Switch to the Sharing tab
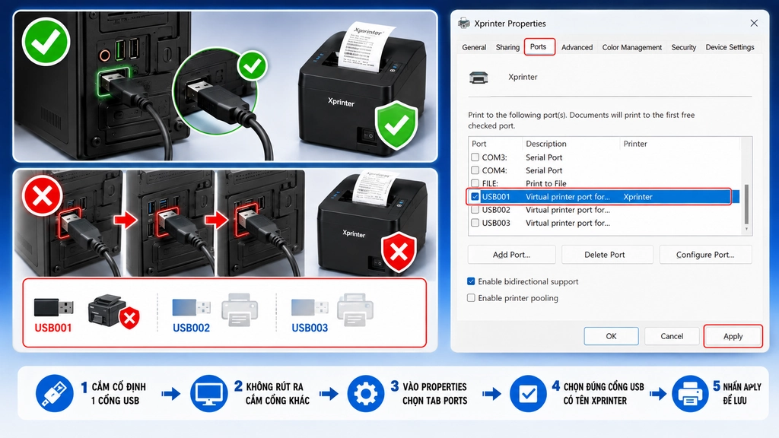This screenshot has height=438, width=779. [x=507, y=47]
